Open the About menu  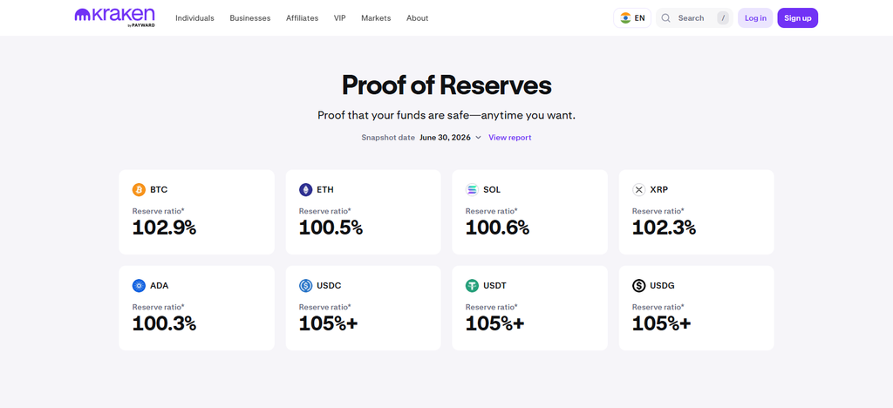point(418,18)
